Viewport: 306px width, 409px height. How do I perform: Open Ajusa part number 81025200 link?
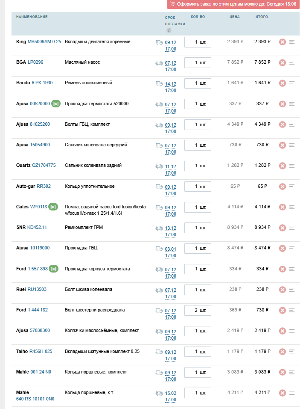(40, 124)
